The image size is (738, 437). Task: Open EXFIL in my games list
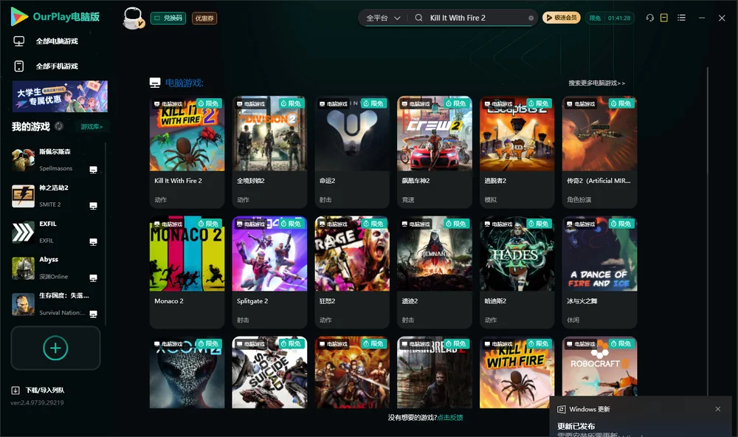(54, 232)
